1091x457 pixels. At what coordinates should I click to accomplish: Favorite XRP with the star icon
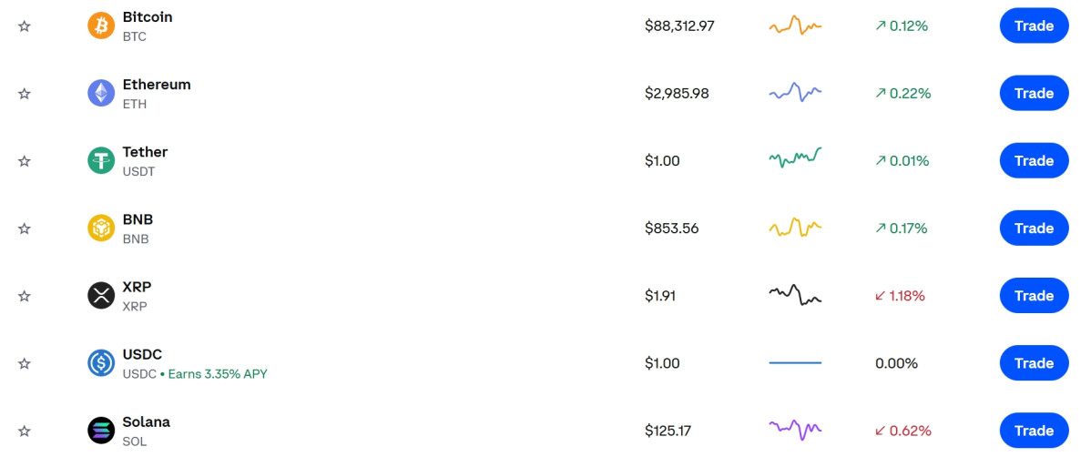[x=25, y=296]
